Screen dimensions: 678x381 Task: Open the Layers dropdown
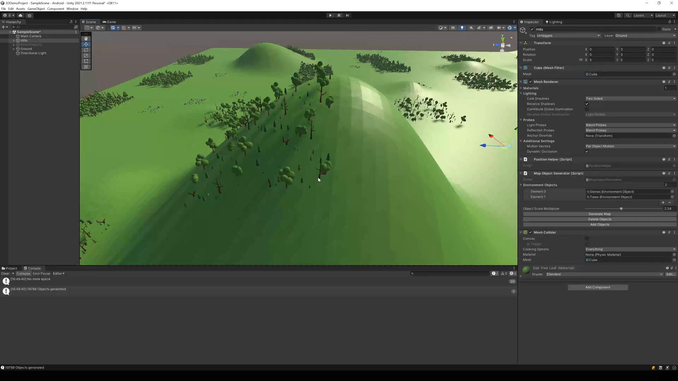[x=642, y=15]
